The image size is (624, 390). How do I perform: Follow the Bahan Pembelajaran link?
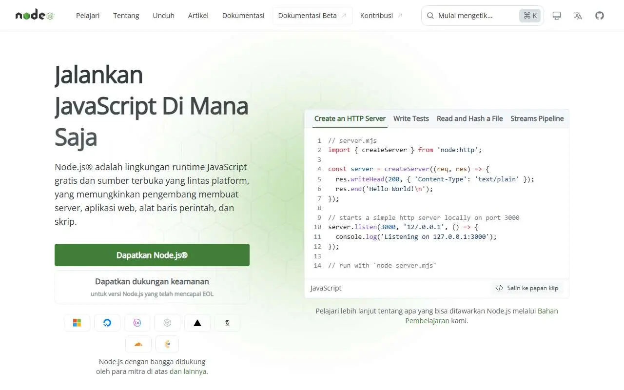[x=482, y=316]
